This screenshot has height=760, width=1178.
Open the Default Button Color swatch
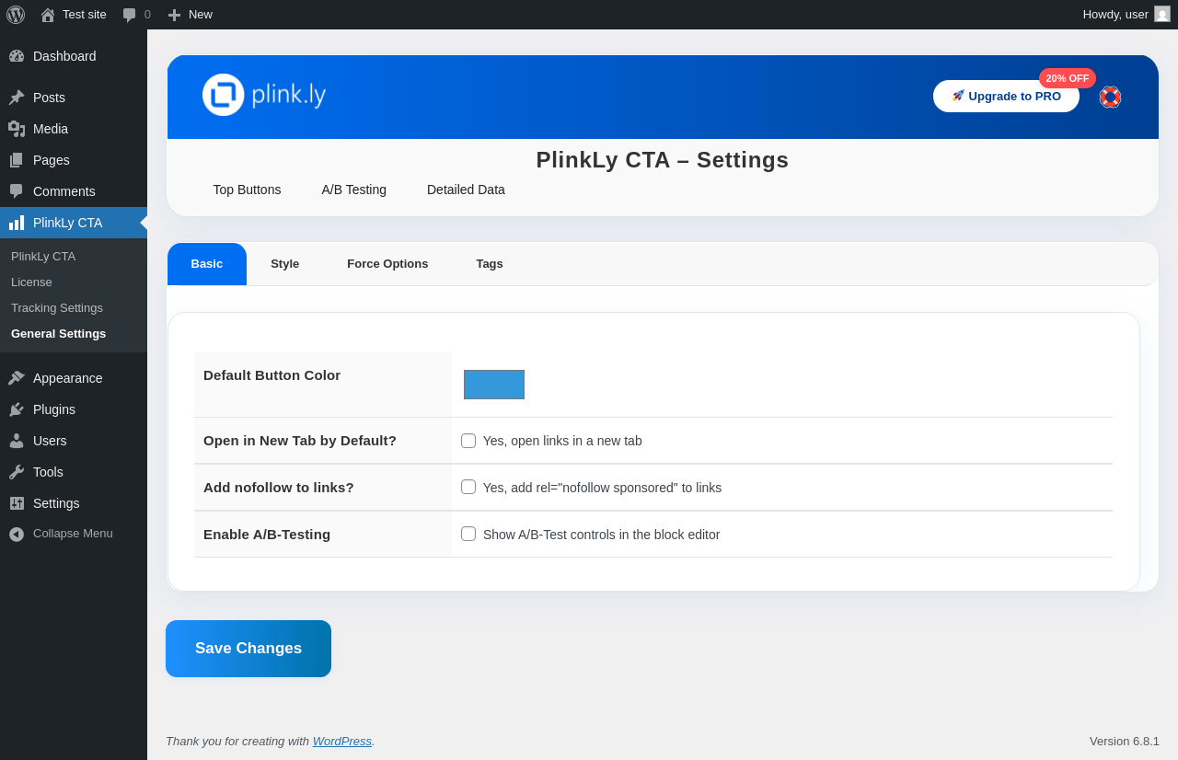coord(494,385)
